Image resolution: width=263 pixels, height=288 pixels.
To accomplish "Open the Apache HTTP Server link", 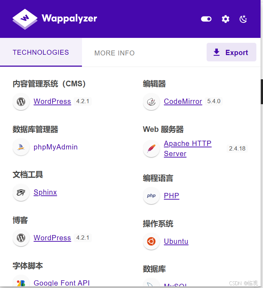I will pos(188,148).
